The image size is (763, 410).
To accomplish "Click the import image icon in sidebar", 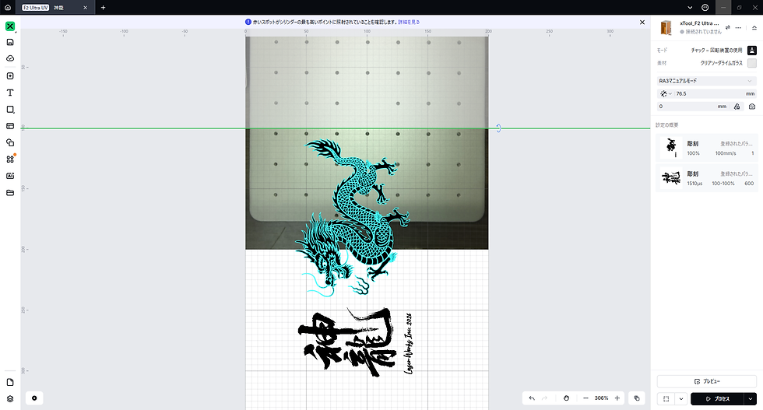I will pos(9,76).
